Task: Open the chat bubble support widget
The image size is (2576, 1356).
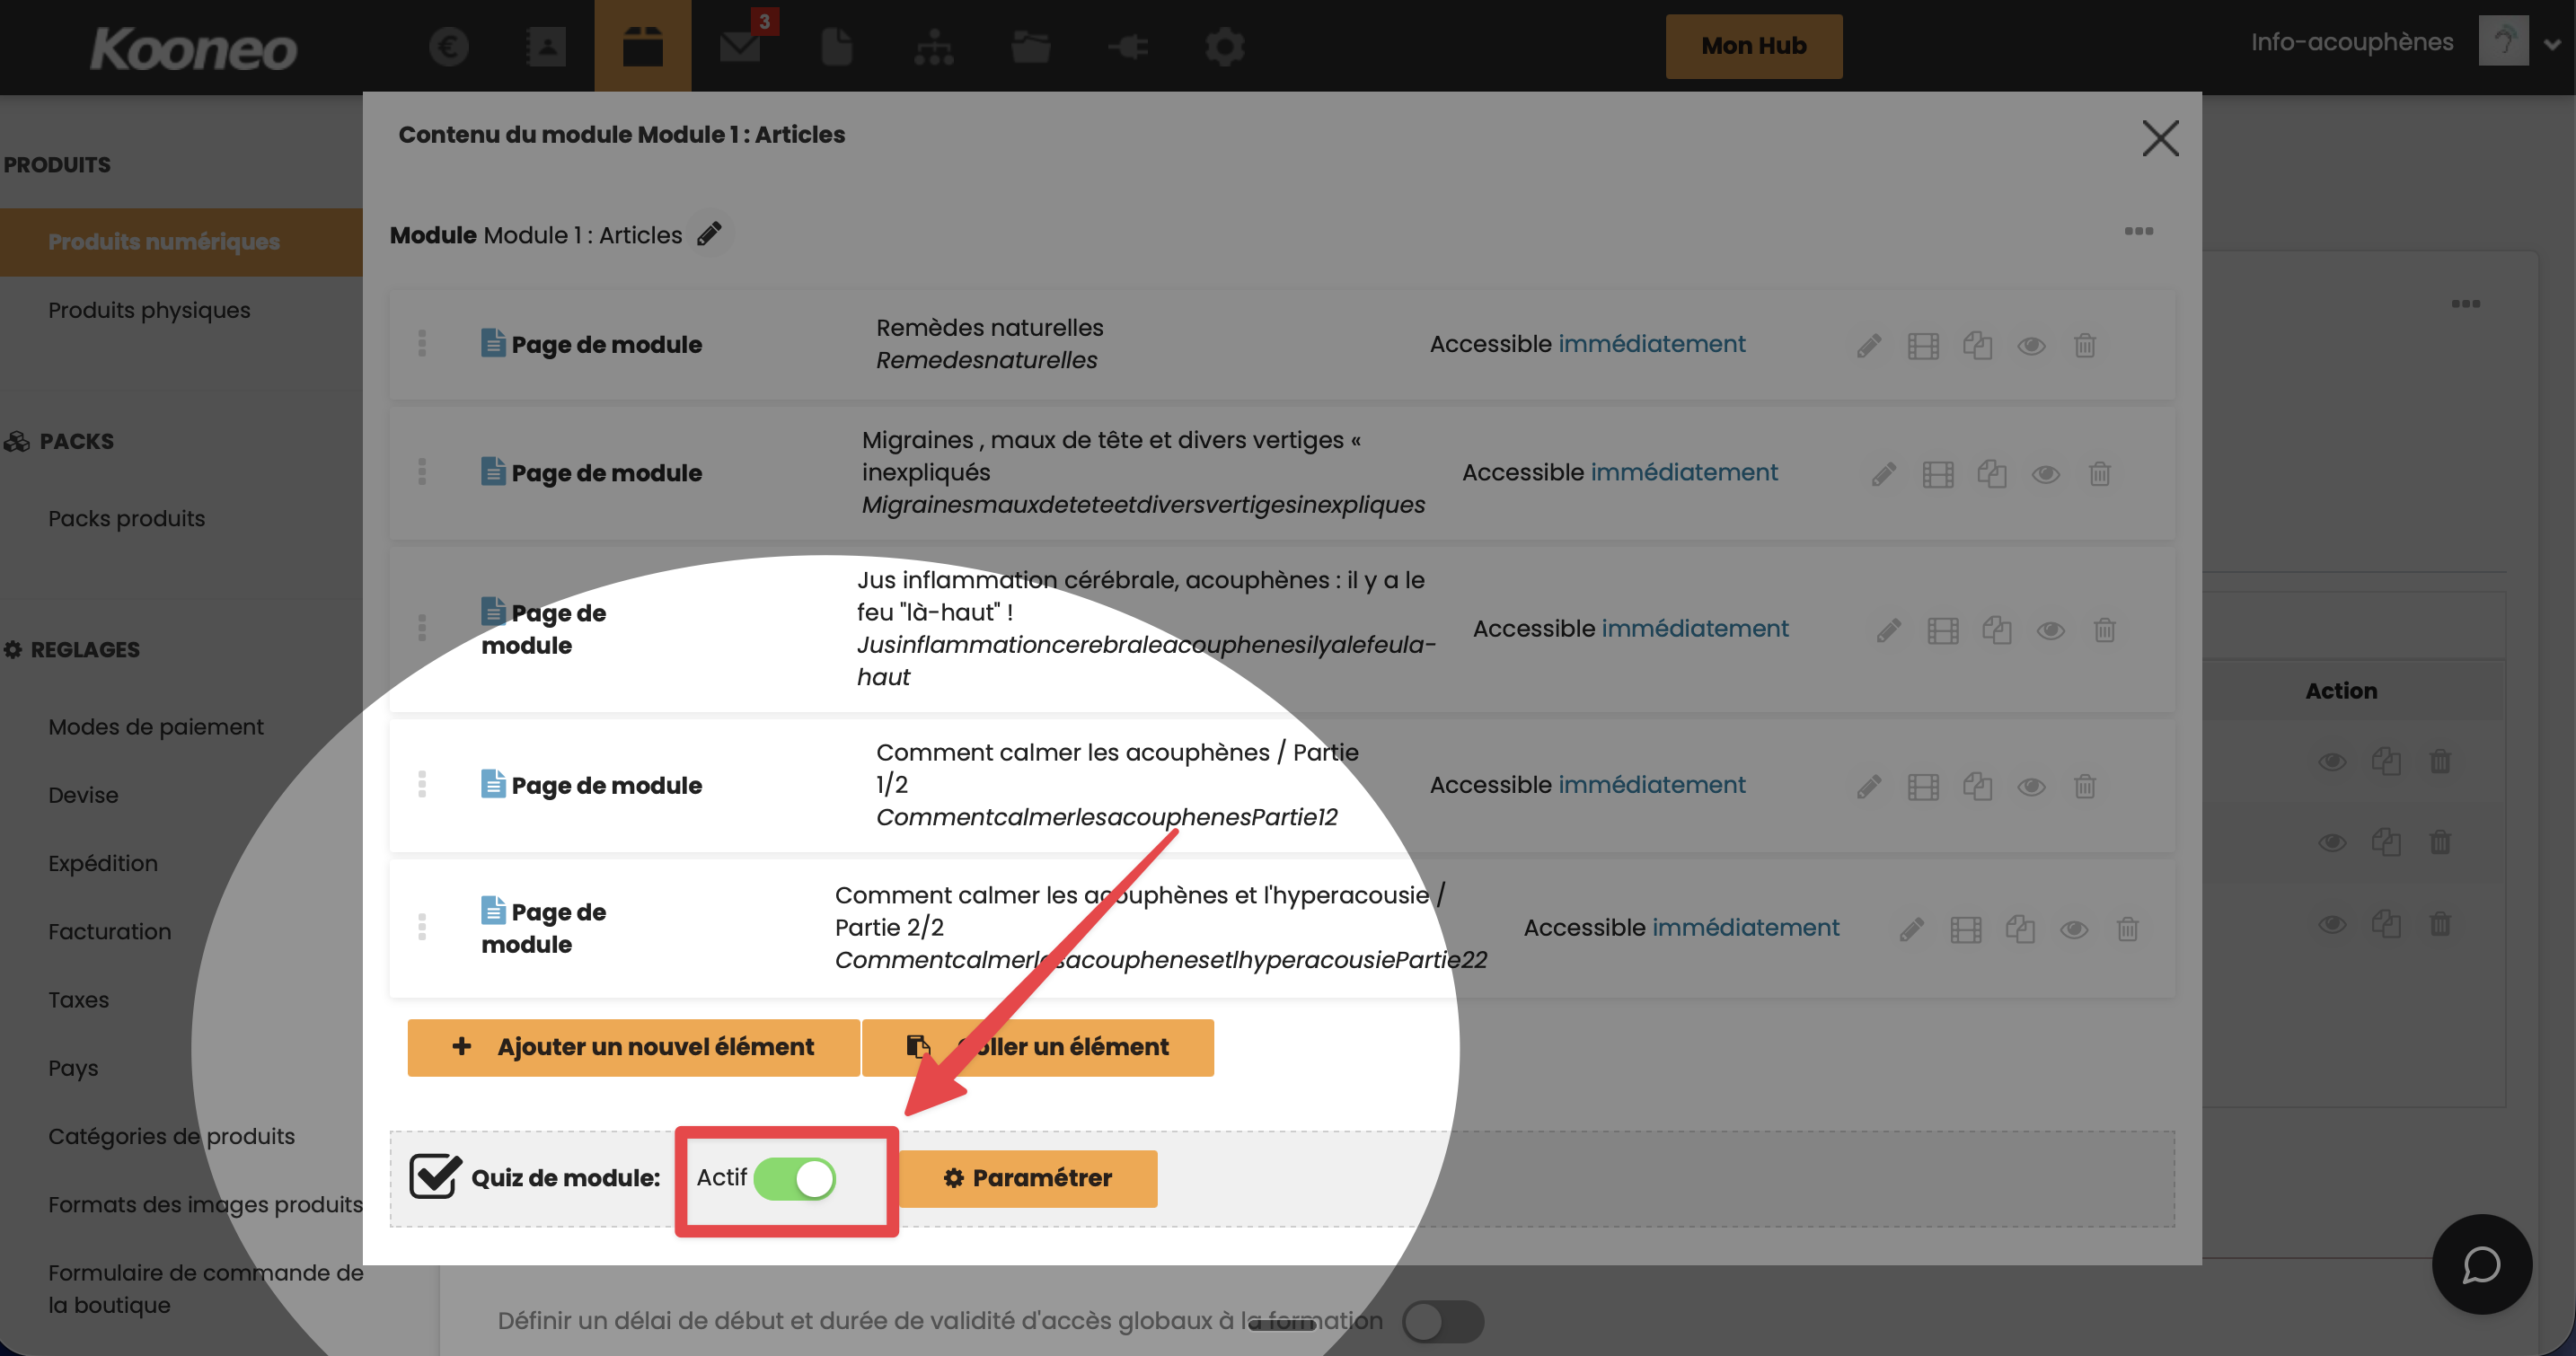Action: [x=2481, y=1264]
